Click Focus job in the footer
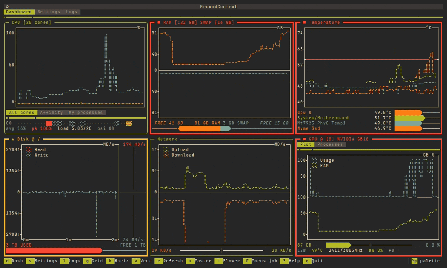Viewport: 447px width, 268px height. tap(260, 261)
